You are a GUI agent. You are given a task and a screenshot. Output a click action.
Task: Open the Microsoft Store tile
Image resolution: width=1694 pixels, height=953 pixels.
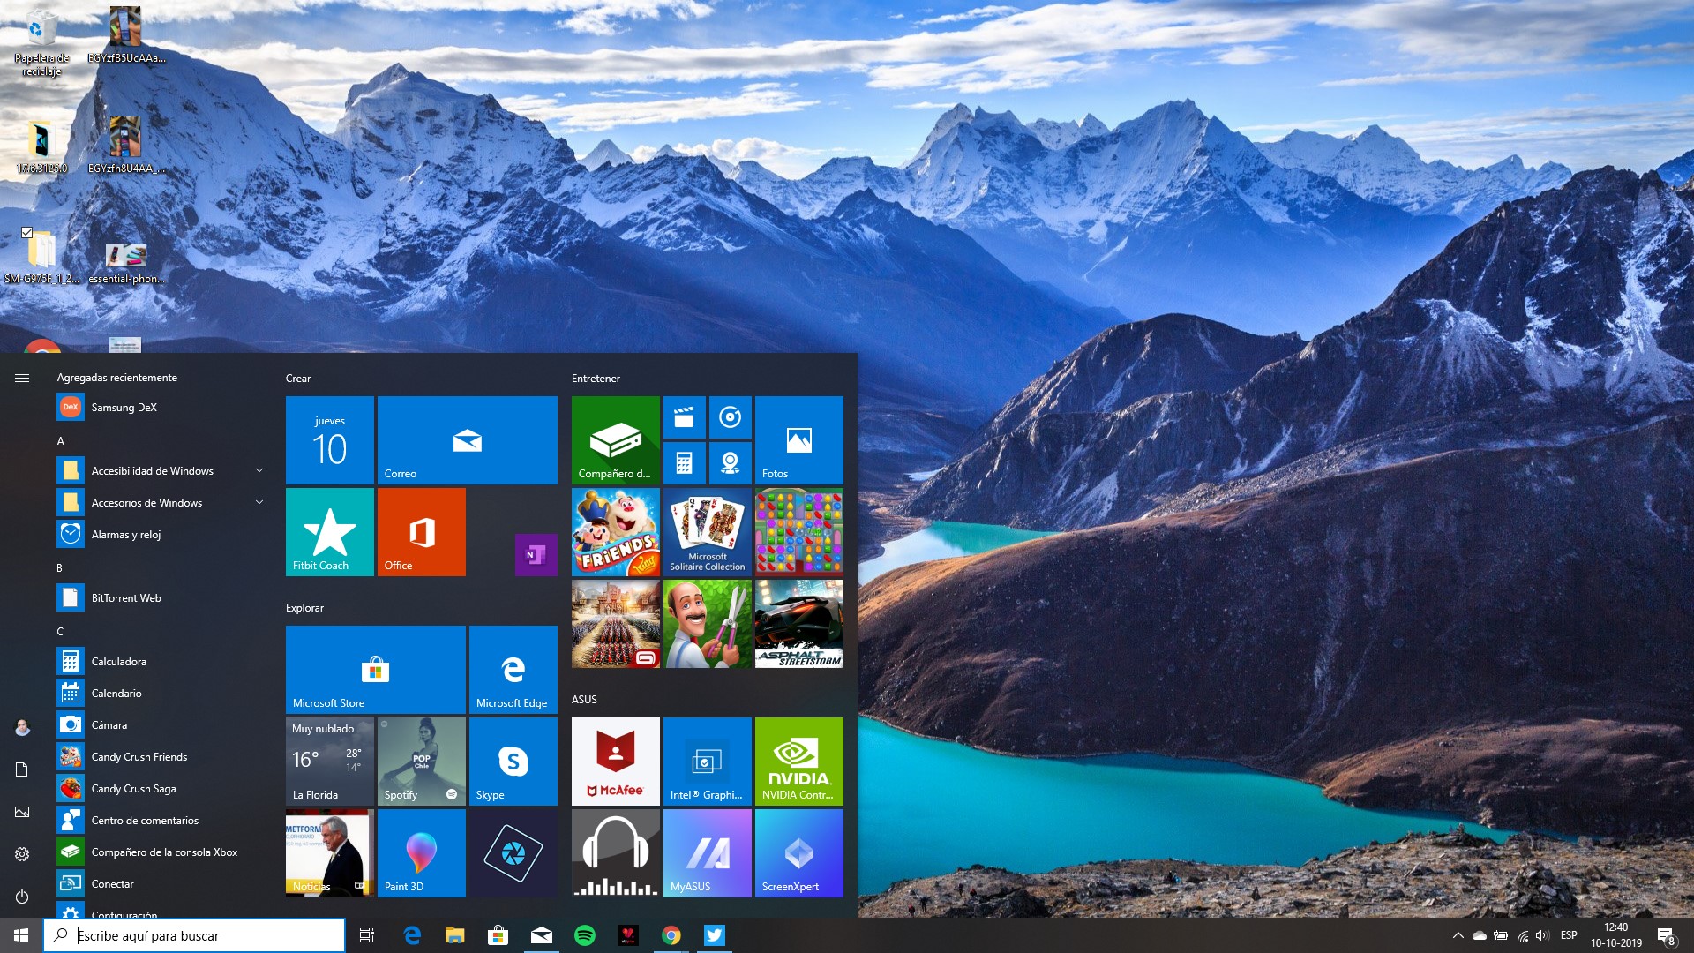coord(376,670)
